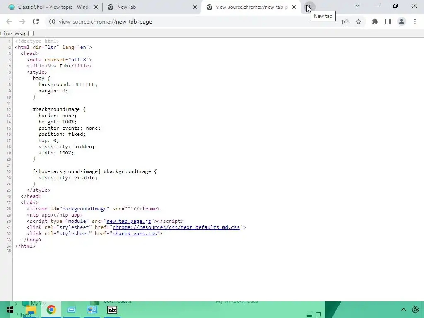Open the Chrome profile avatar
Image resolution: width=424 pixels, height=318 pixels.
[x=402, y=22]
